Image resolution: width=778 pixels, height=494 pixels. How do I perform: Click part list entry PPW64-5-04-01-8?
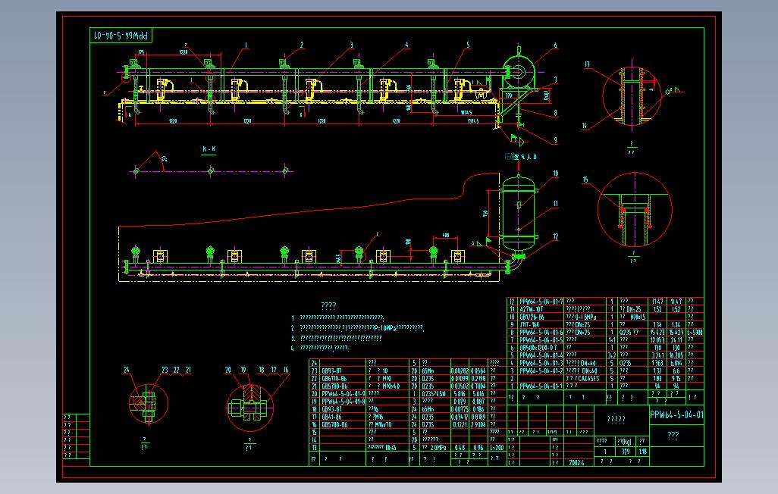pos(344,402)
